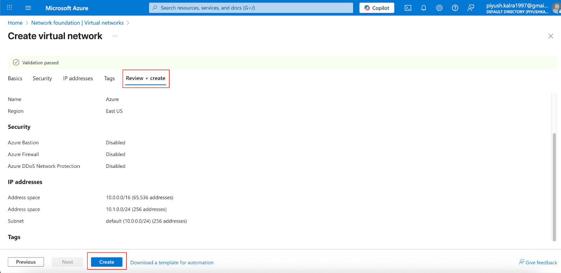
Task: Click the Subnet label
Action: 16,221
